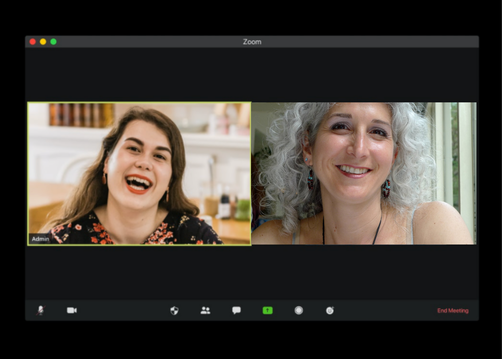Unmute the microphone
The height and width of the screenshot is (359, 502).
tap(41, 310)
